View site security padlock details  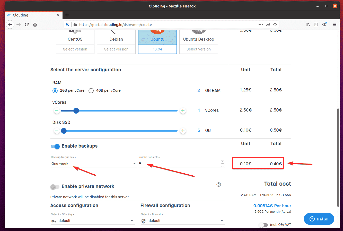click(x=75, y=24)
